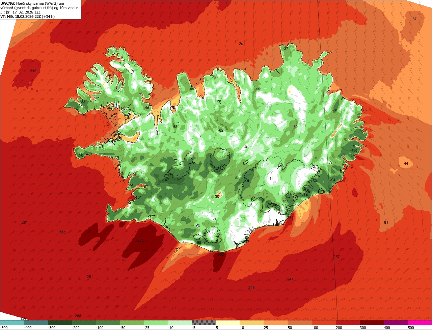The height and width of the screenshot is (330, 432).
Task: Pick the darkest green -300 to -200 swatch
Action: point(60,323)
